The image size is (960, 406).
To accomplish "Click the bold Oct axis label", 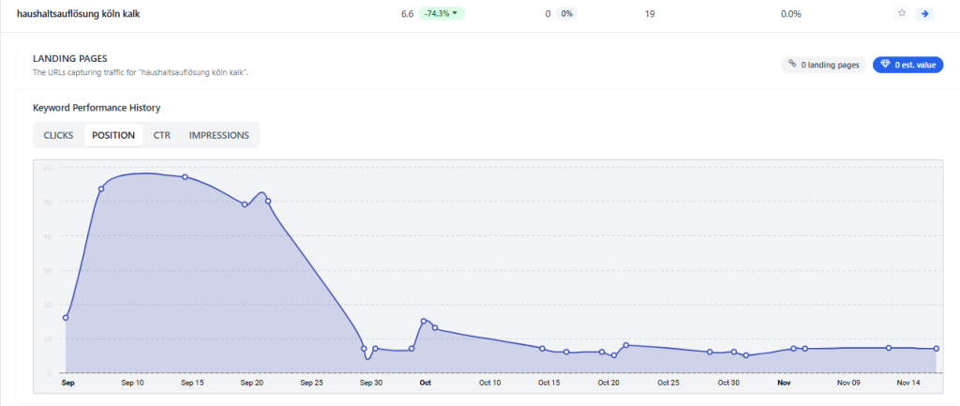I will pyautogui.click(x=425, y=383).
